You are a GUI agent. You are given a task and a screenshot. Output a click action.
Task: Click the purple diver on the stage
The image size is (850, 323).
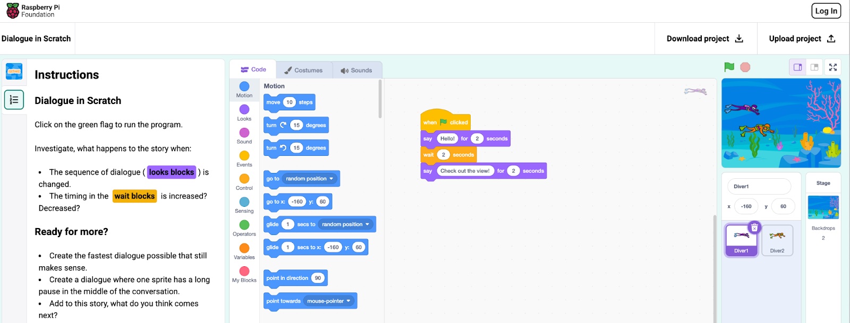tap(742, 109)
